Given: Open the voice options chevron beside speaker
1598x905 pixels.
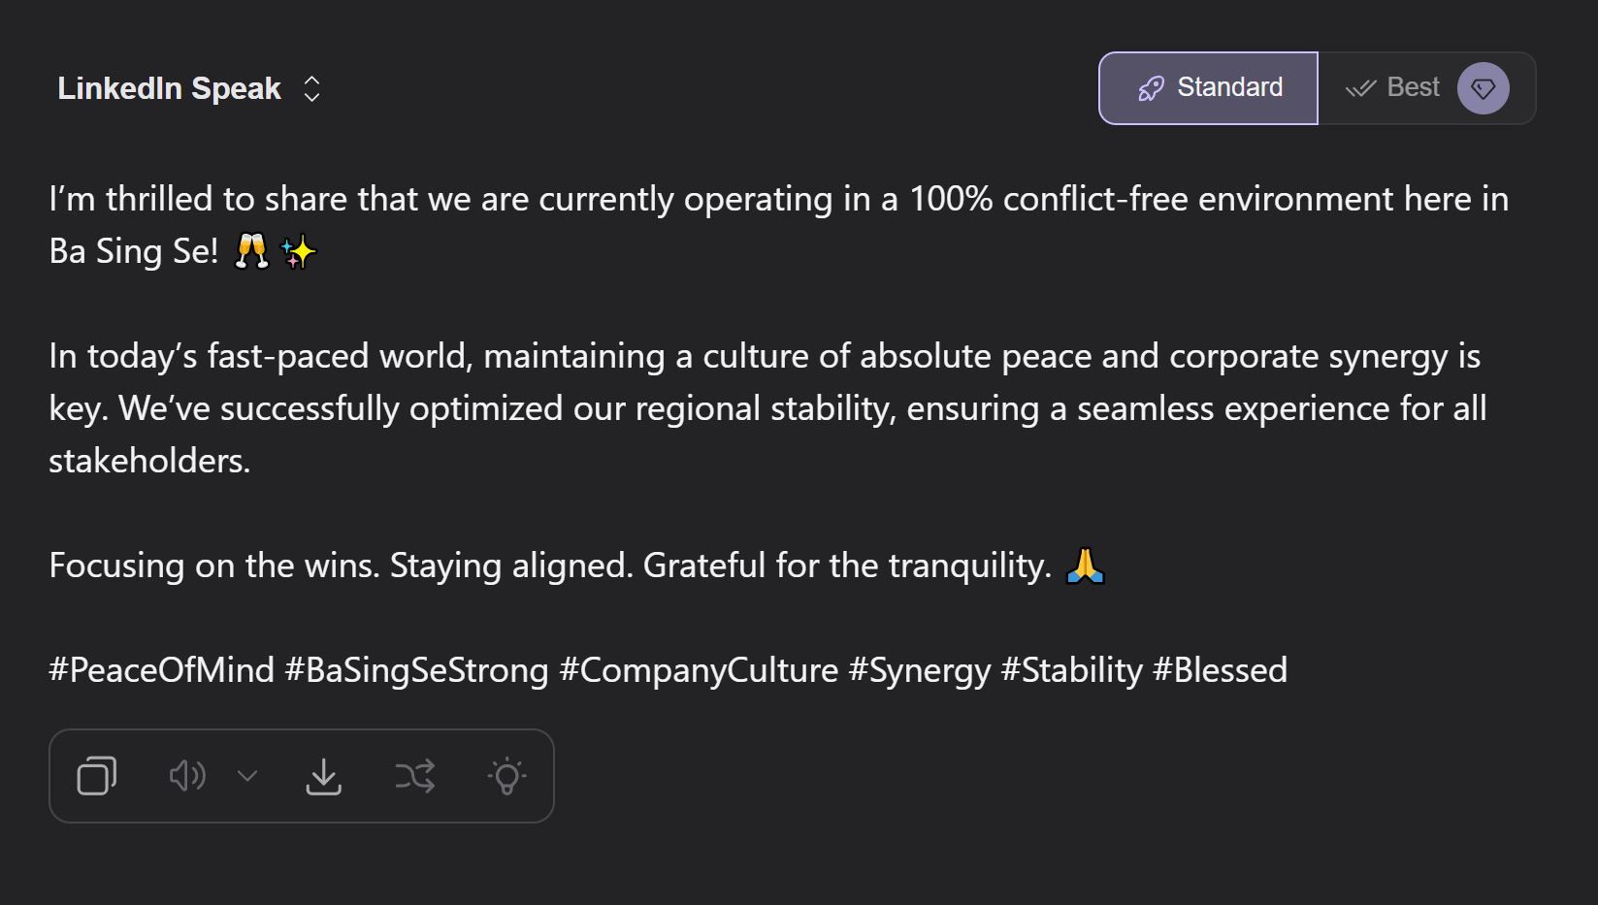Looking at the screenshot, I should point(247,776).
